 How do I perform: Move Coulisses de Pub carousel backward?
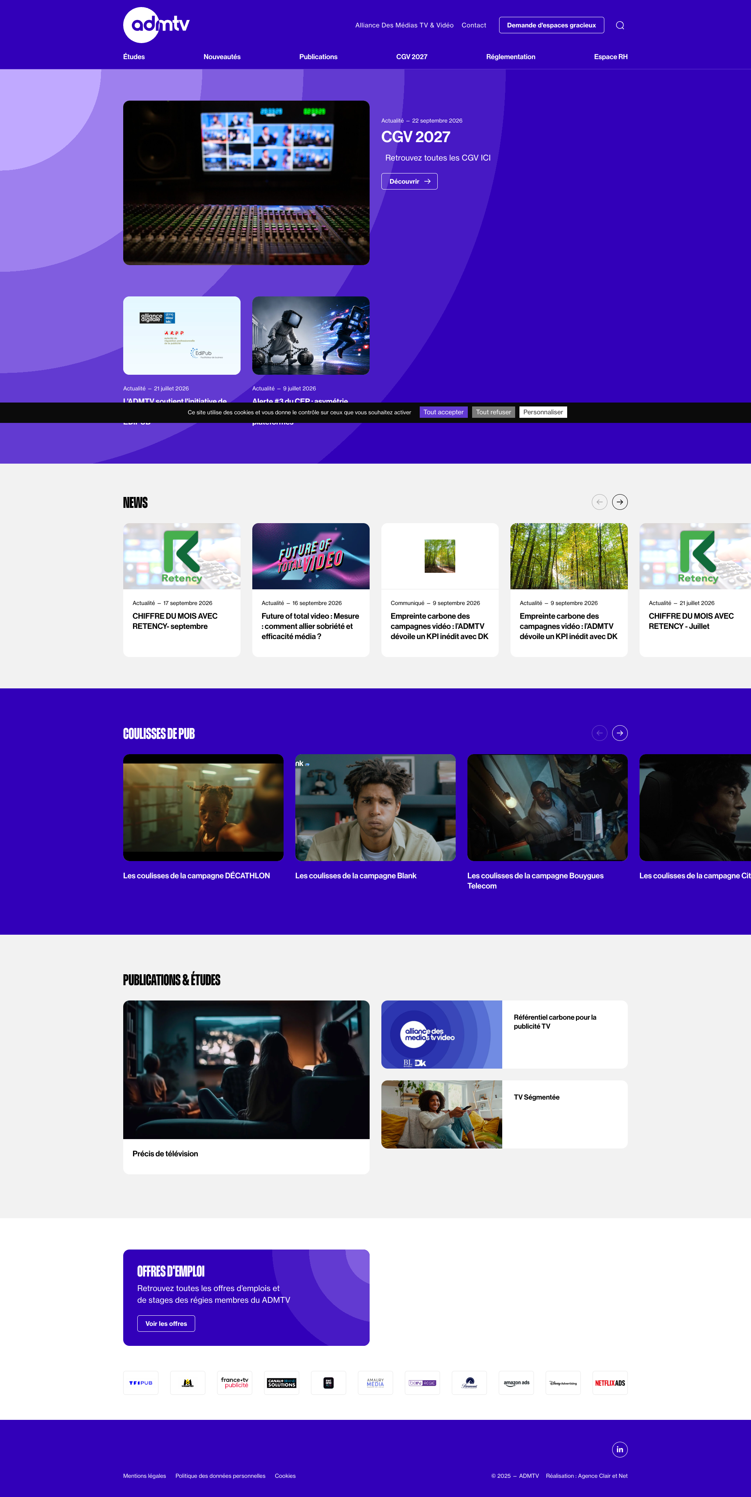[600, 733]
